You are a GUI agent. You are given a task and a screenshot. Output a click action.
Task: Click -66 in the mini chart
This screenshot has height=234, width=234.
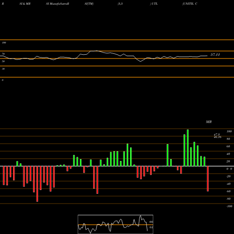151,222
